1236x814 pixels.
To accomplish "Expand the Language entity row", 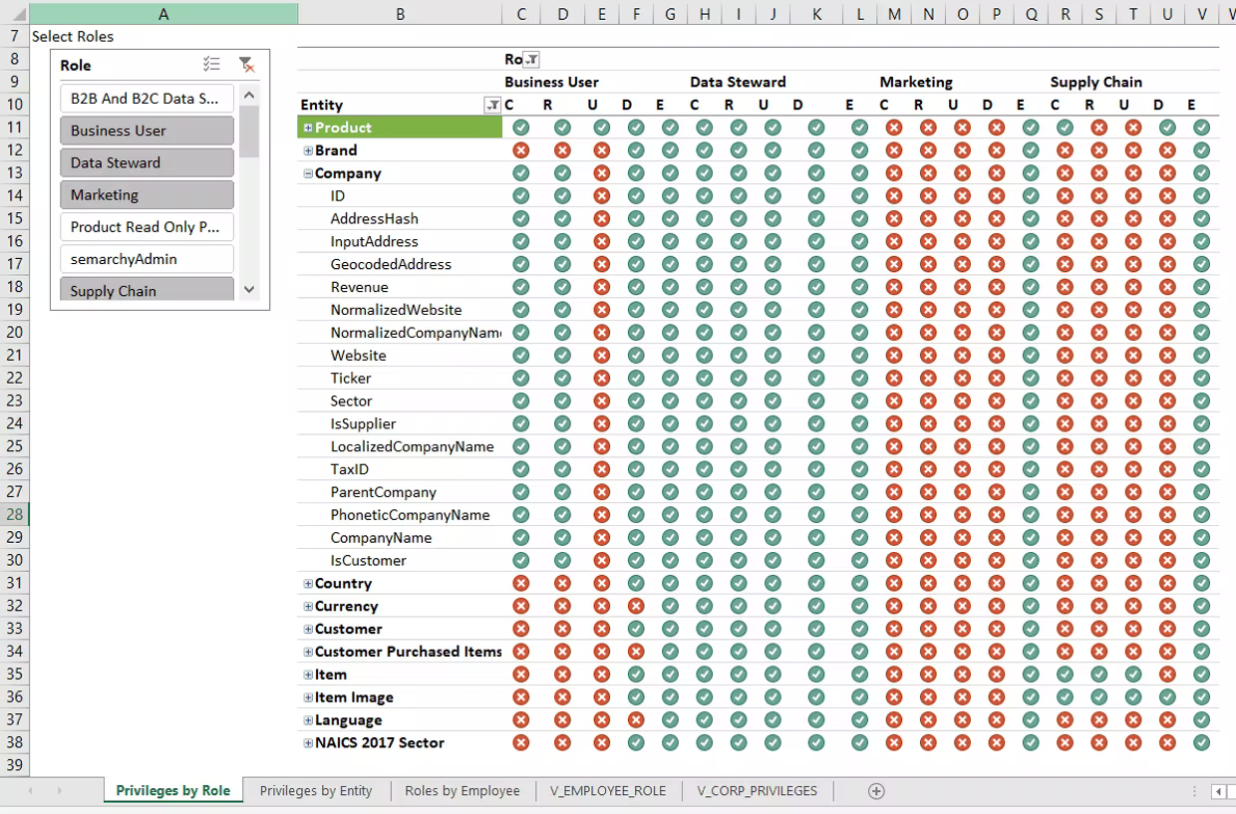I will click(308, 720).
